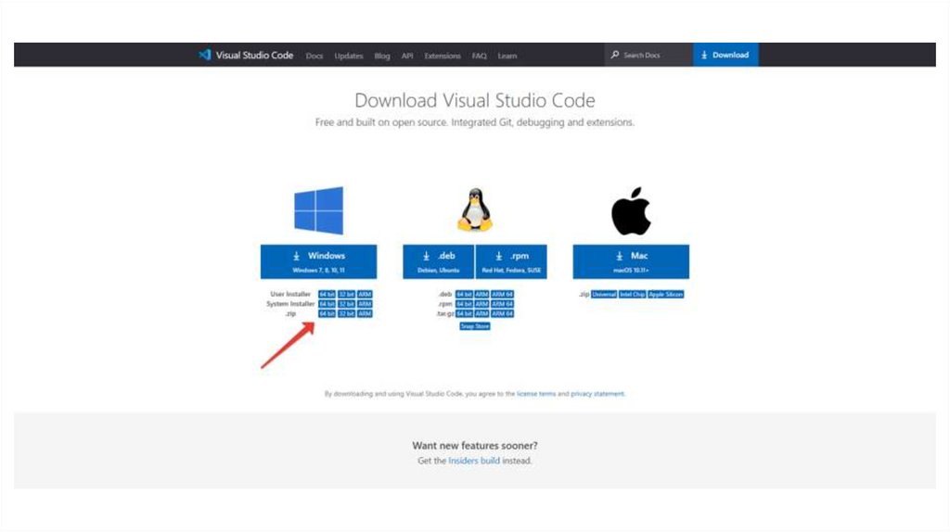Select System Installer ARM for Windows
The height and width of the screenshot is (532, 950).
coord(365,304)
